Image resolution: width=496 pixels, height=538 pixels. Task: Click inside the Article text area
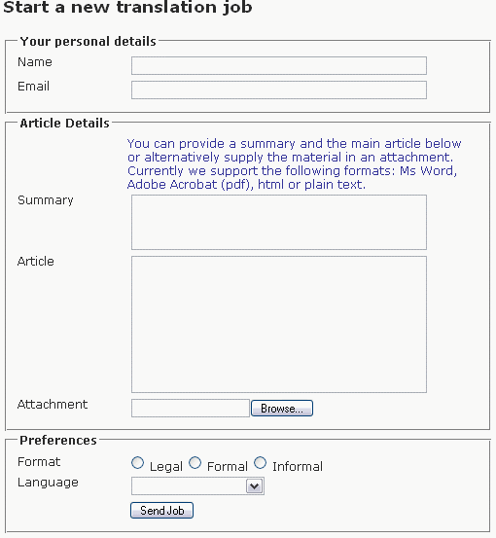tap(279, 324)
